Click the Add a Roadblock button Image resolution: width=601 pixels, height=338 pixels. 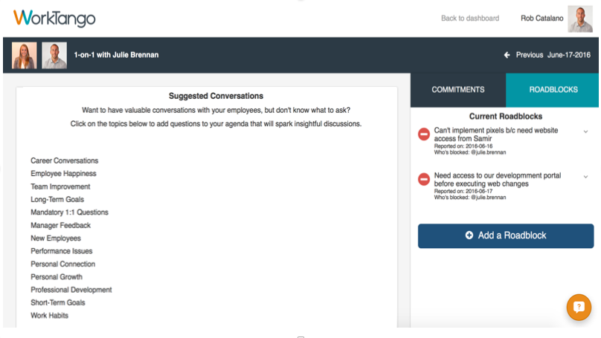coord(506,235)
